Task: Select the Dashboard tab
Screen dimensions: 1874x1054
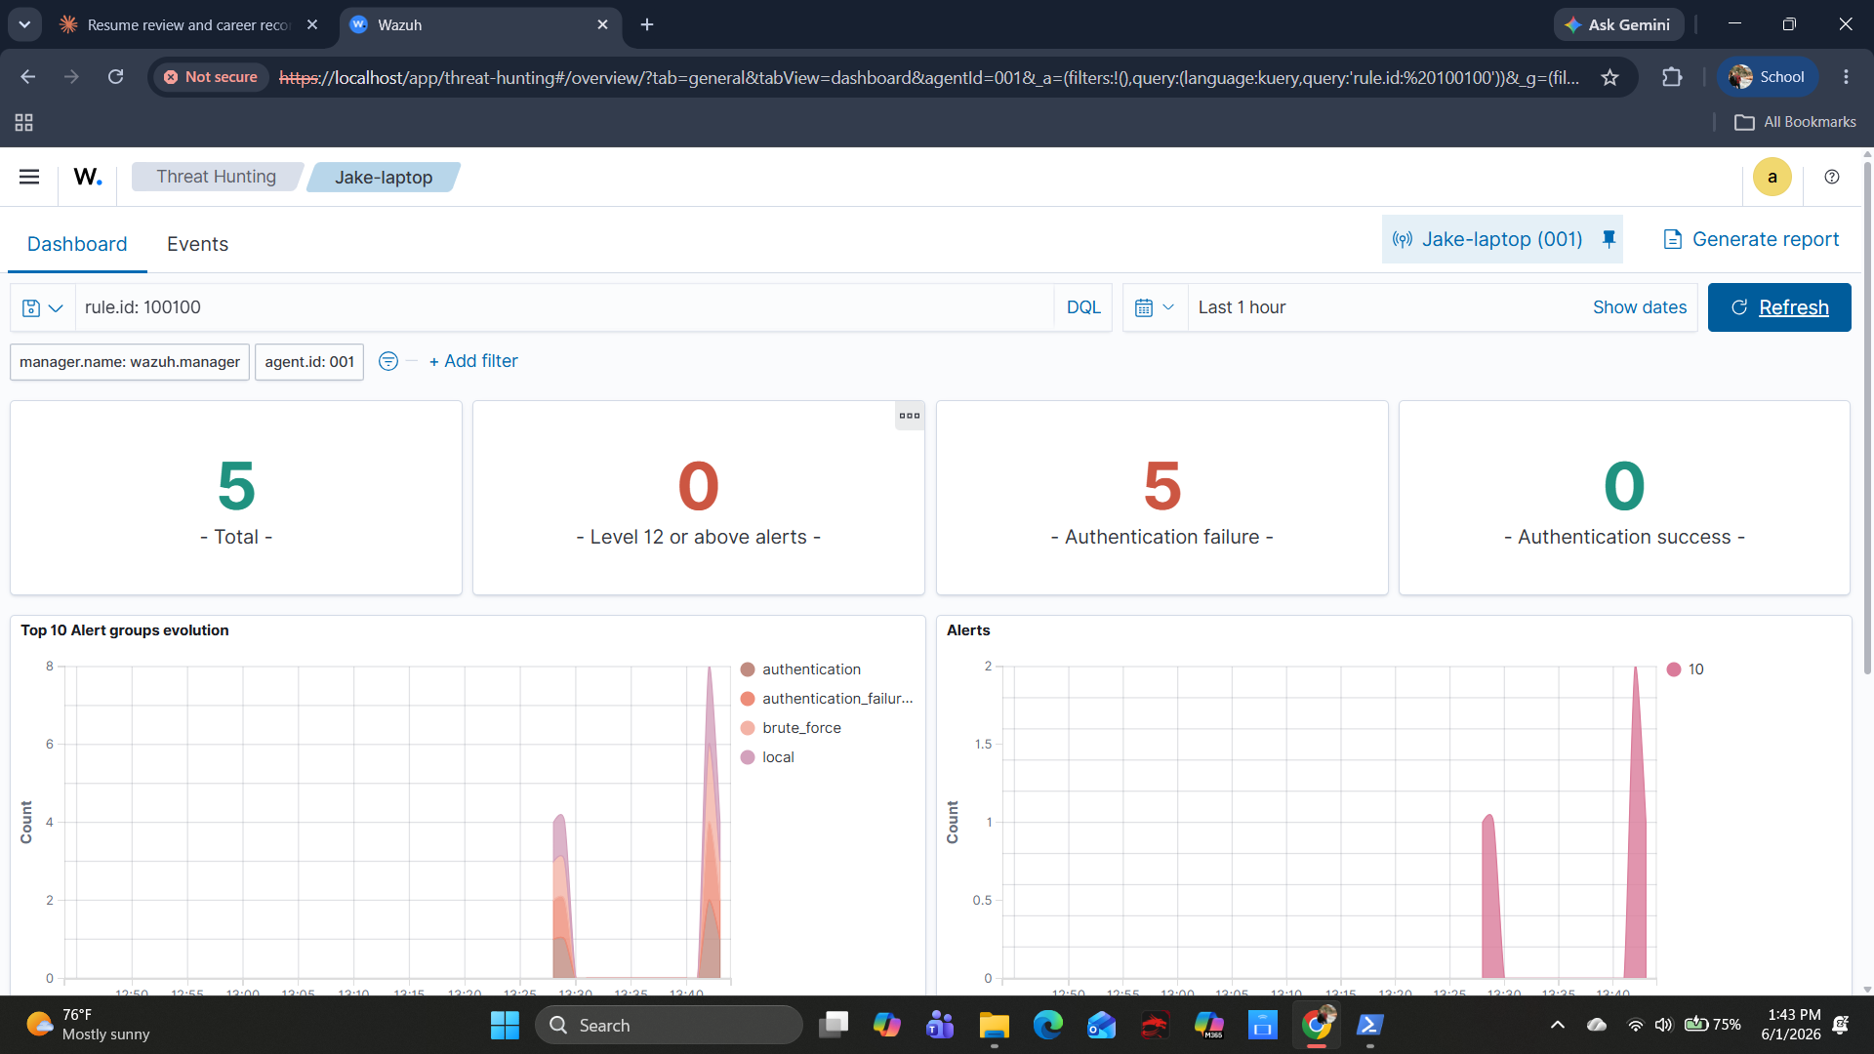Action: pos(77,244)
